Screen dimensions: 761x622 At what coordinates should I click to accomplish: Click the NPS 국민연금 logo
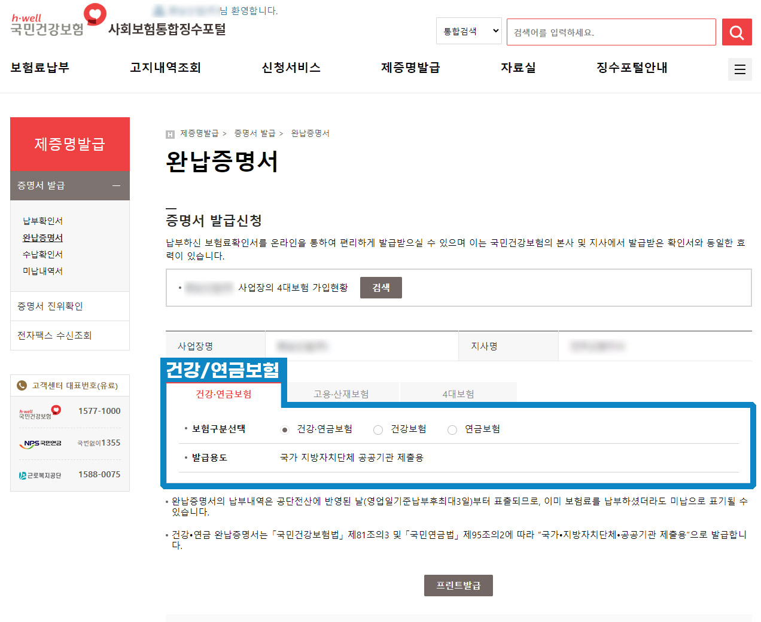tap(40, 443)
